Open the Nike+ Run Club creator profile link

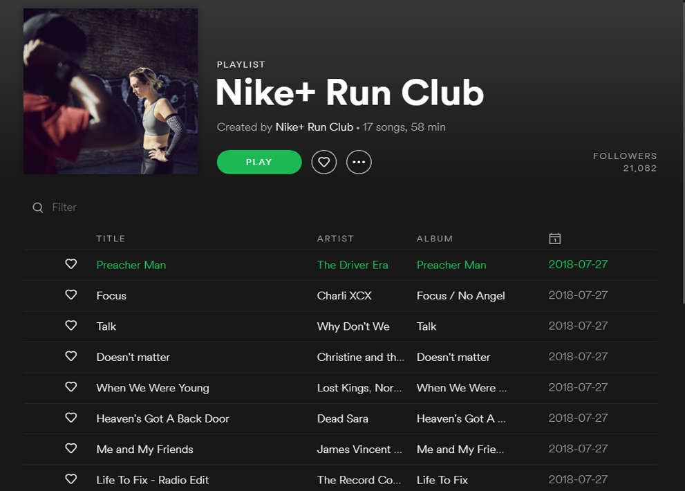click(x=314, y=127)
